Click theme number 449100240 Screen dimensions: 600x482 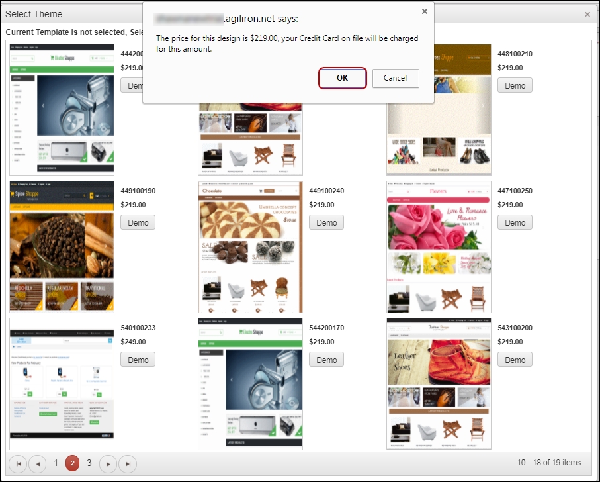(326, 191)
